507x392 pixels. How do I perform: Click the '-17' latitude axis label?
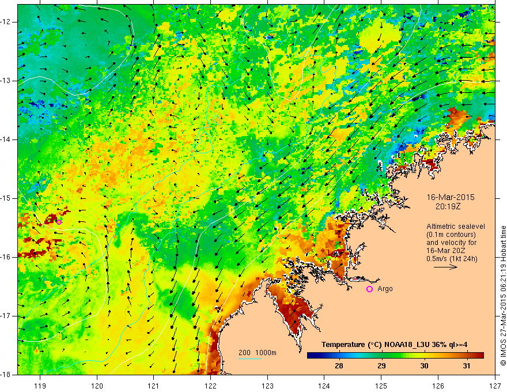6,316
